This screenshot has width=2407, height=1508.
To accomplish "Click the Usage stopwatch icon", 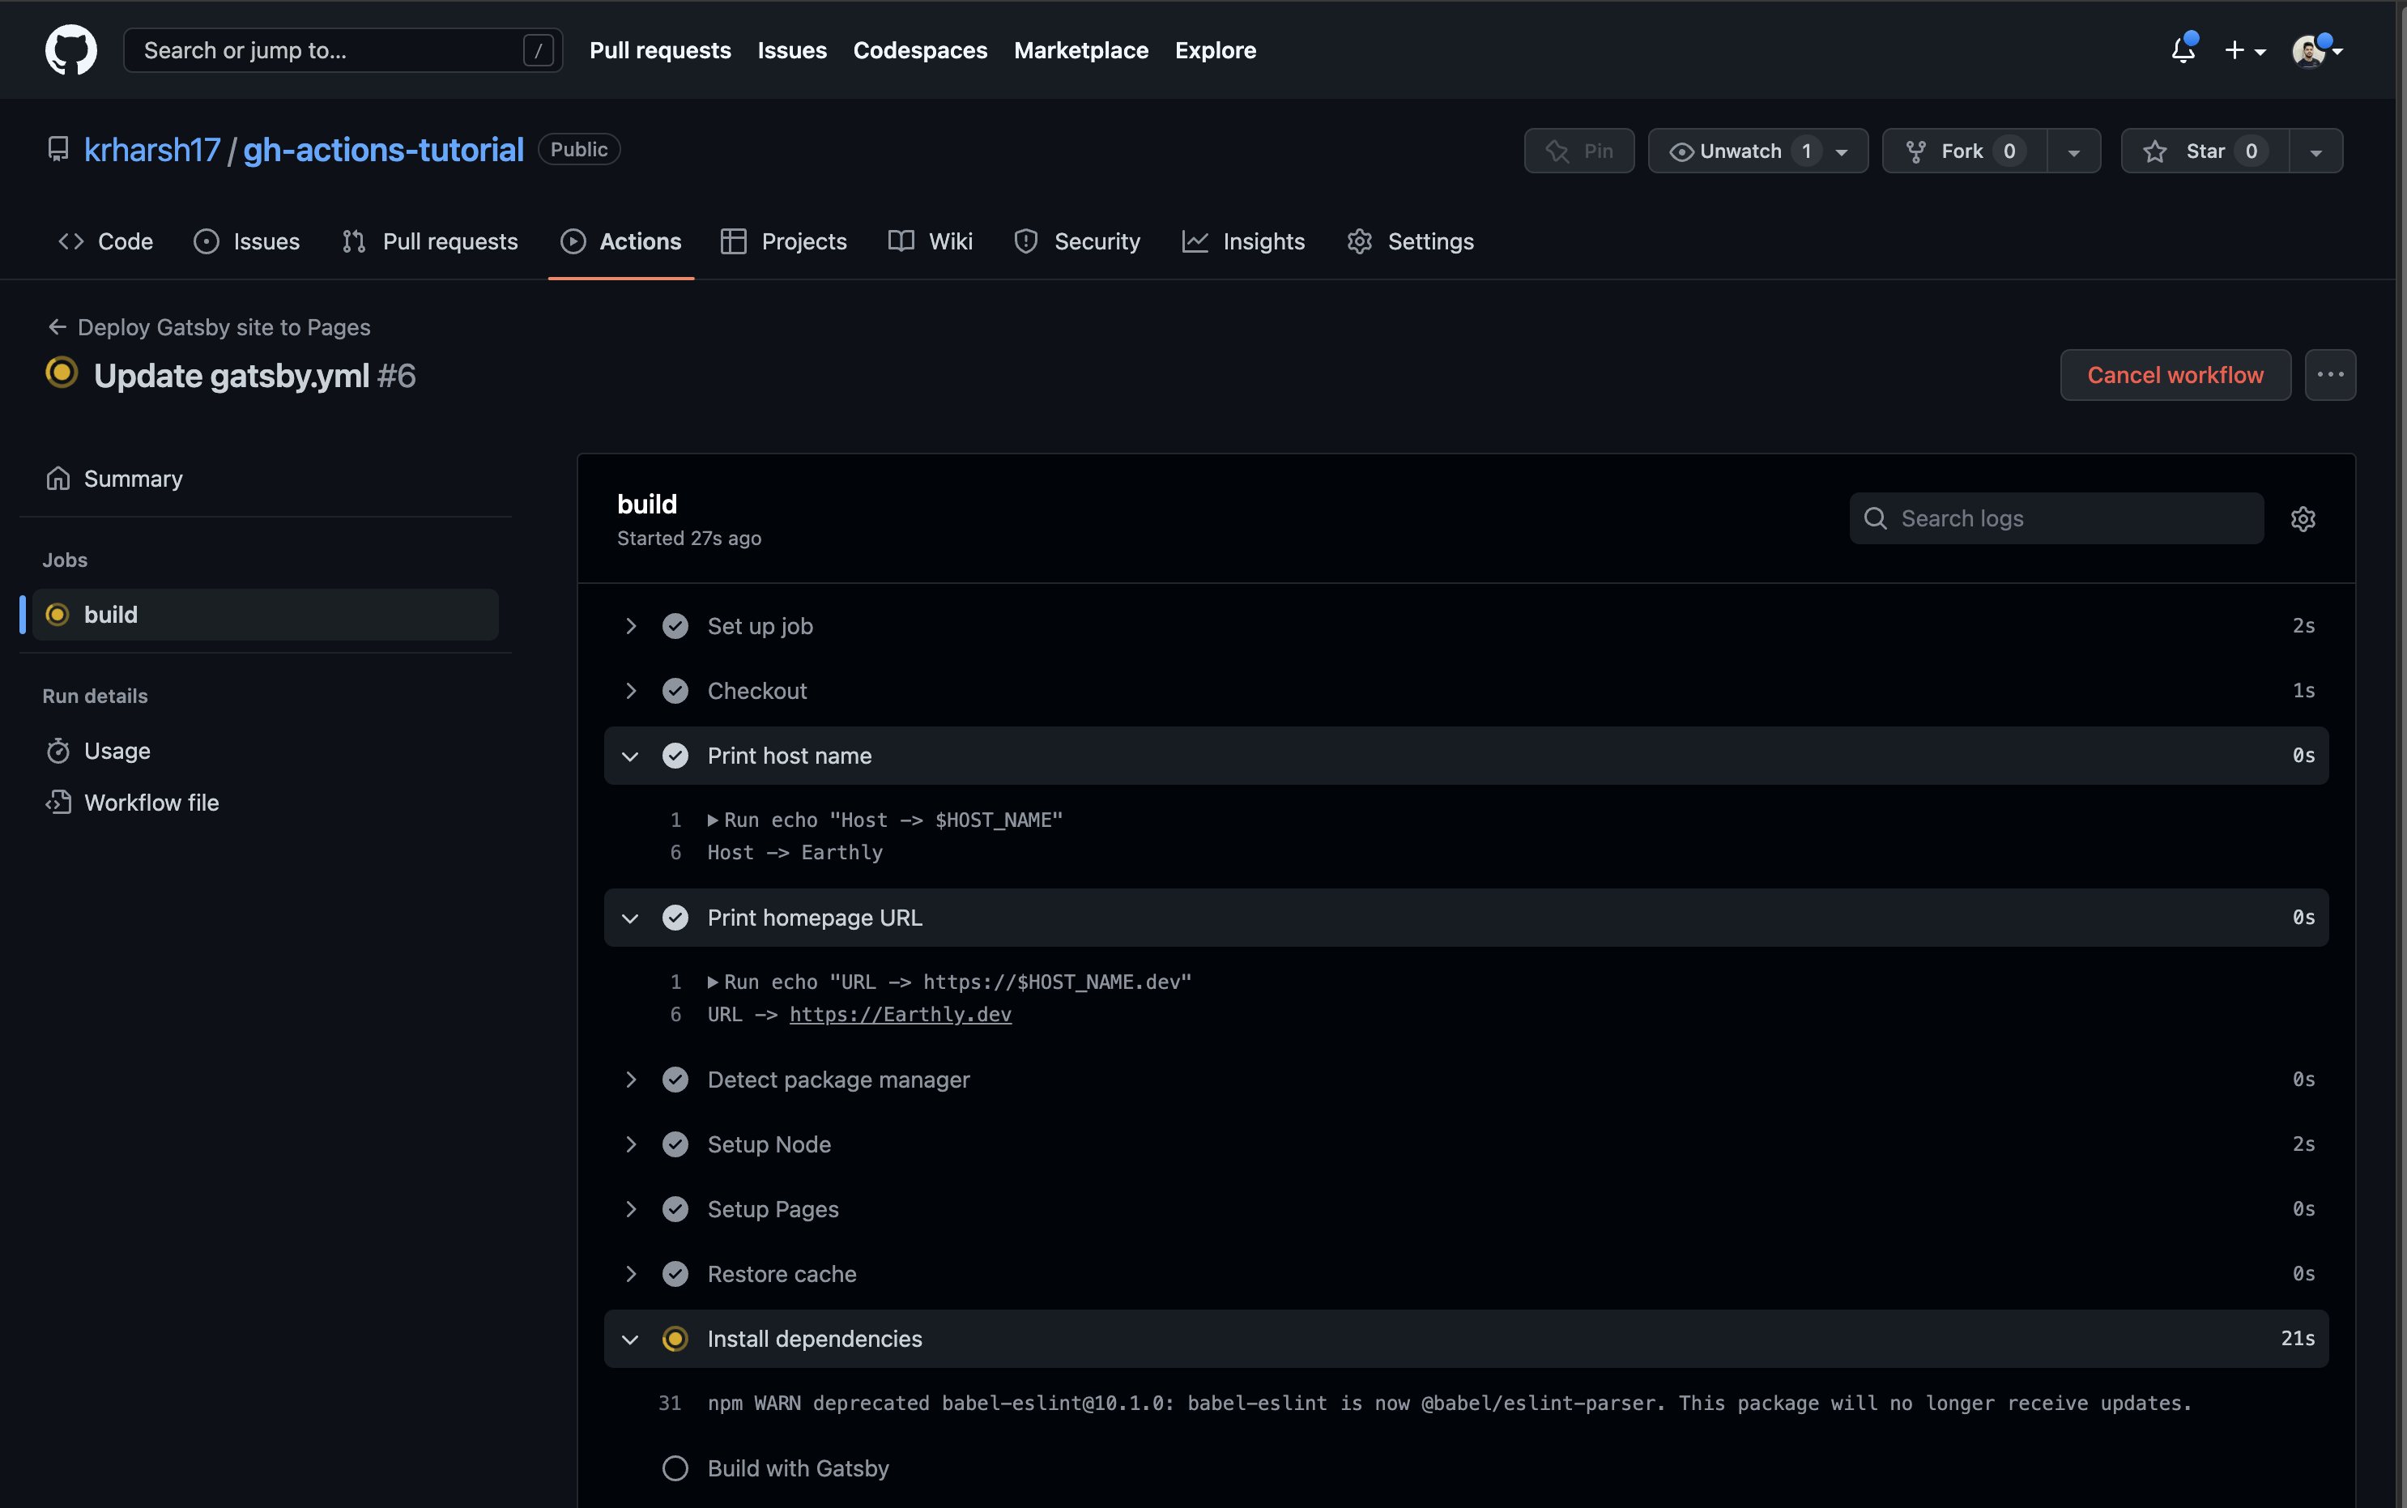I will [58, 751].
